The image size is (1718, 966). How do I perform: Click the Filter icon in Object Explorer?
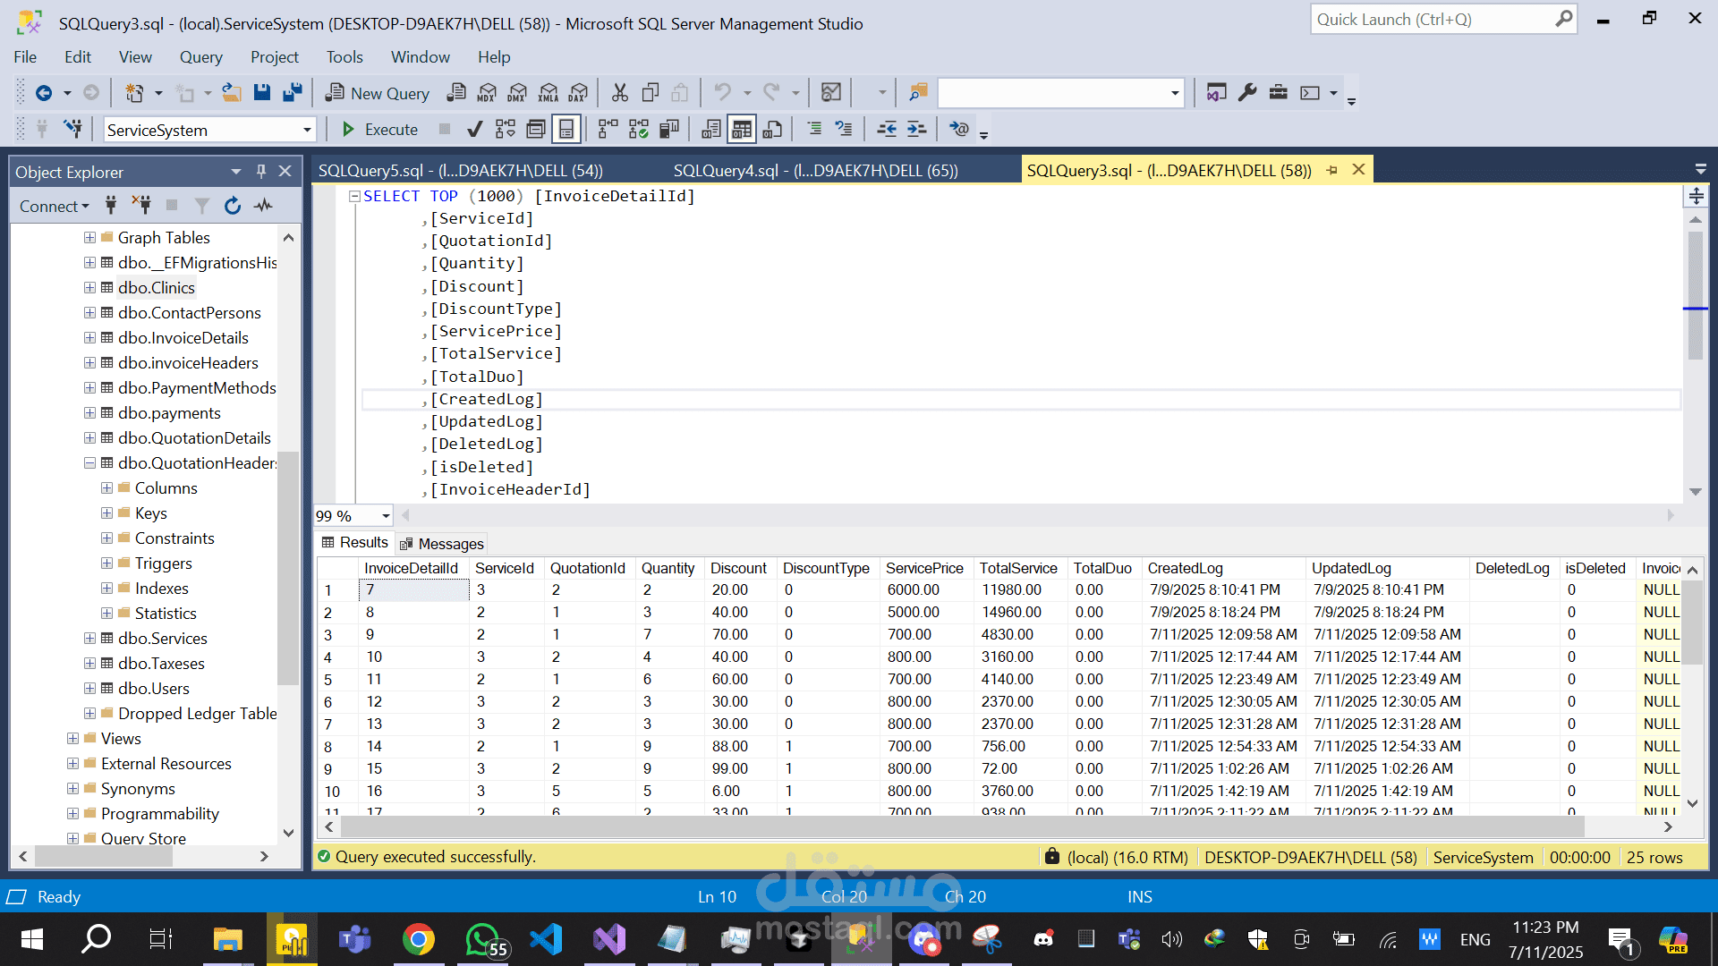(x=202, y=206)
